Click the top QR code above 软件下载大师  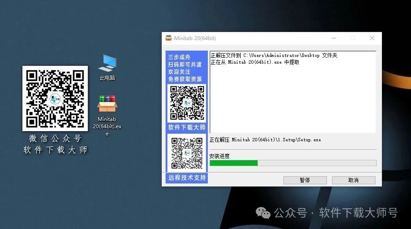[x=187, y=103]
